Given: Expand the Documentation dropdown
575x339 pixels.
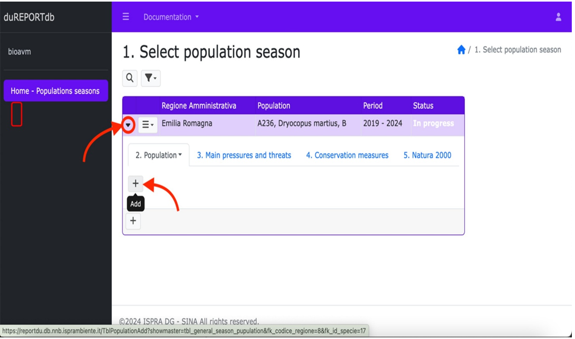Looking at the screenshot, I should [170, 16].
